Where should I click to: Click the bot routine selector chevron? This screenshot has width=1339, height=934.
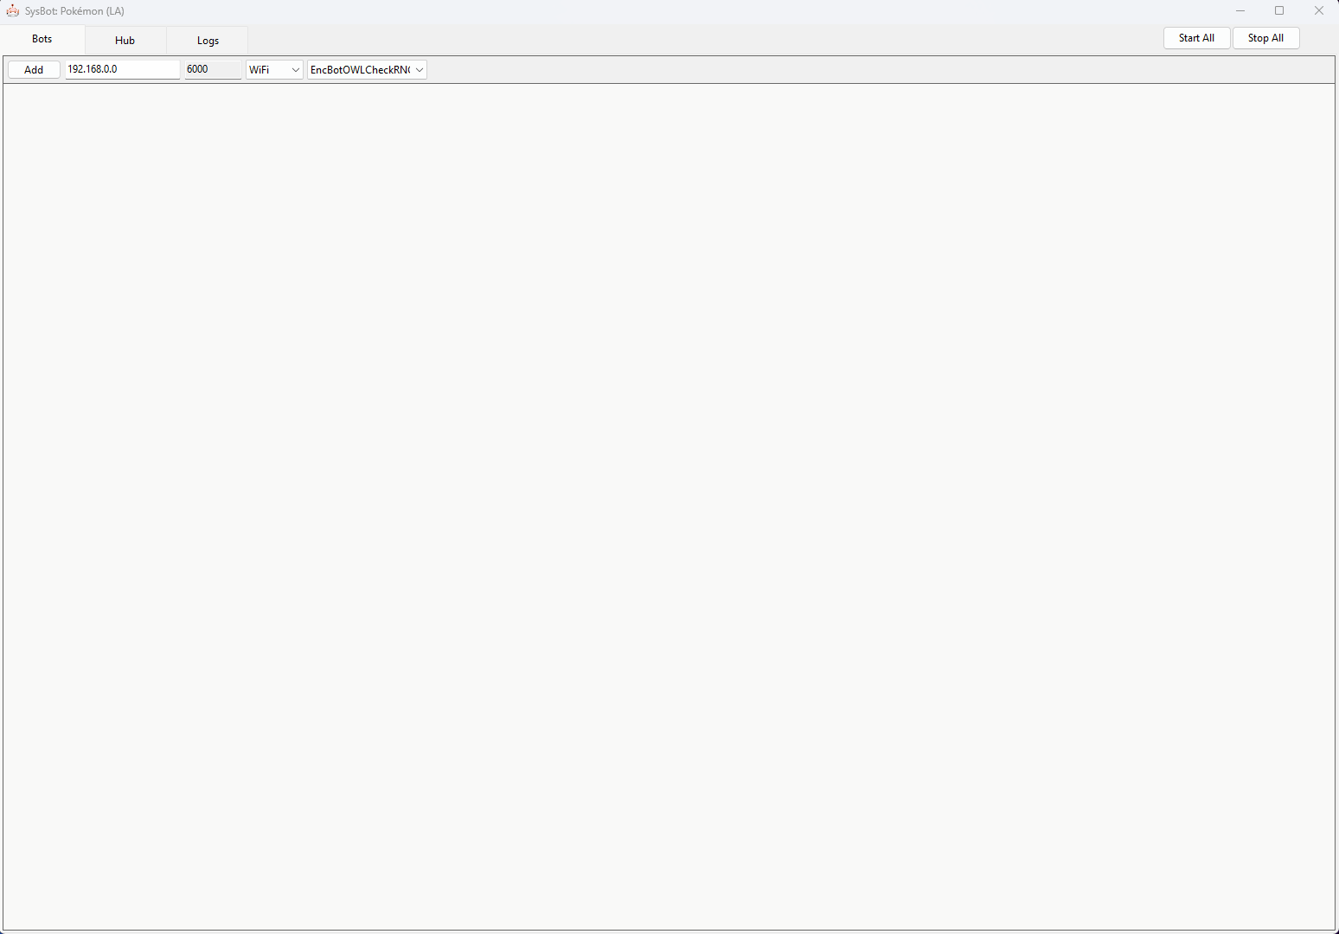[420, 69]
